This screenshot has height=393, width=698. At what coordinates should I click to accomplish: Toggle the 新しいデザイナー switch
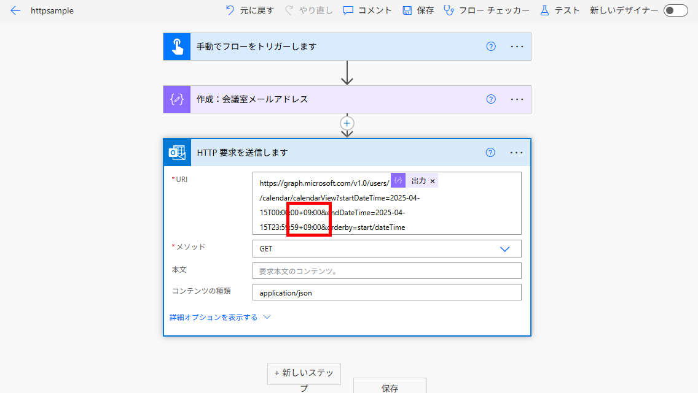[x=675, y=10]
